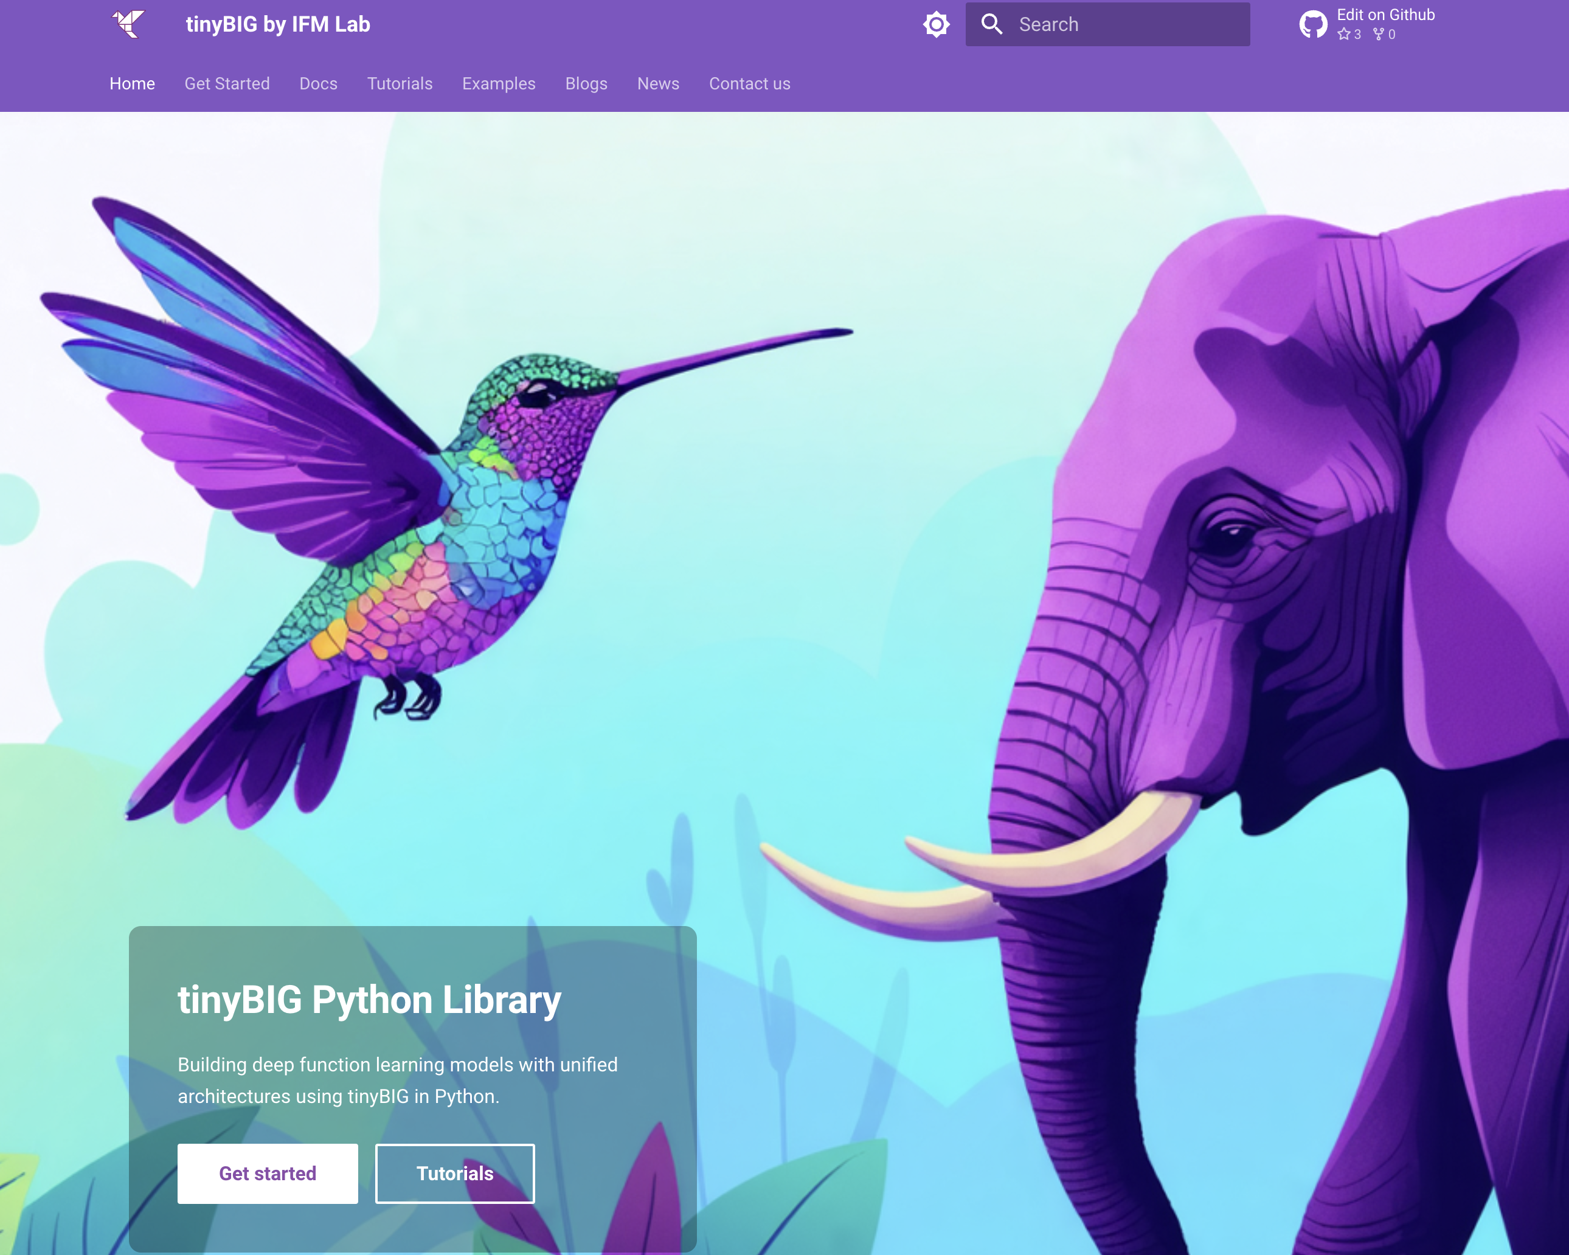1569x1255 pixels.
Task: Click the GitHub octocat icon
Action: [x=1314, y=24]
